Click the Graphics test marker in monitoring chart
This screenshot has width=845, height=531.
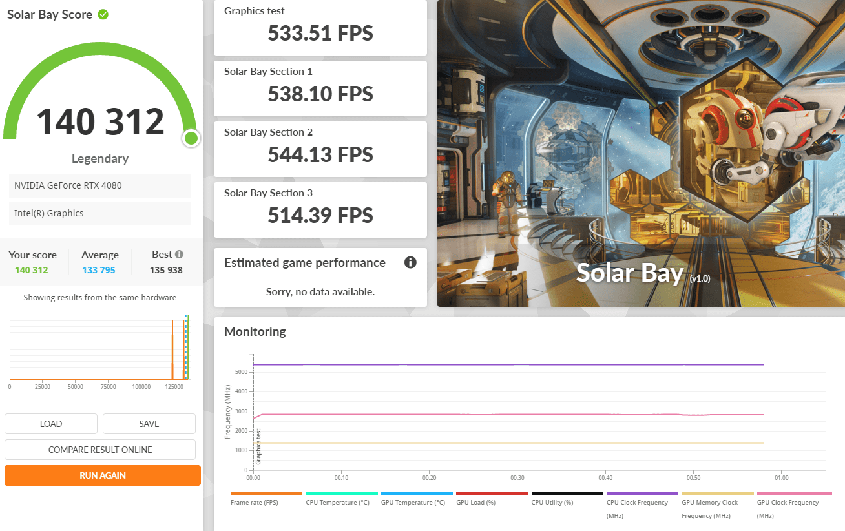click(258, 447)
